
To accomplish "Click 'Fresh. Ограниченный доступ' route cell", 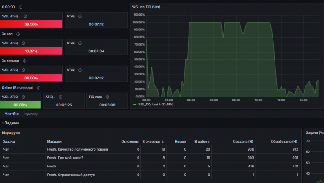I will (x=71, y=175).
